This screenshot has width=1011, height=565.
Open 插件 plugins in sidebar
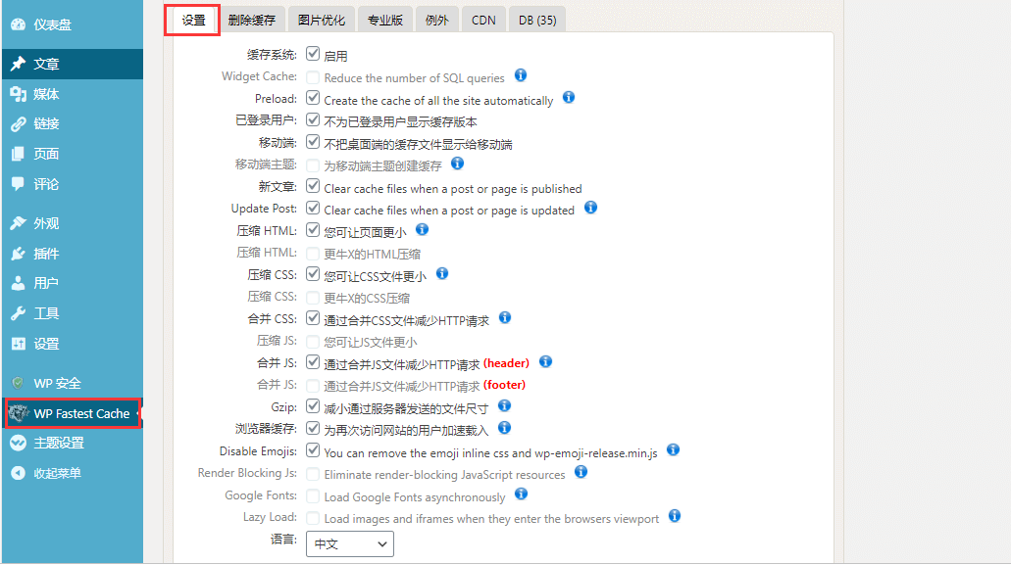point(46,254)
